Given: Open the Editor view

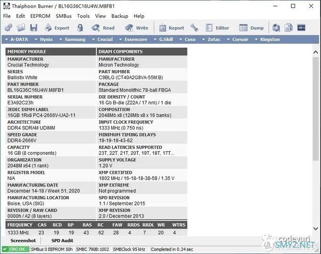Looking at the screenshot, I should point(217,28).
